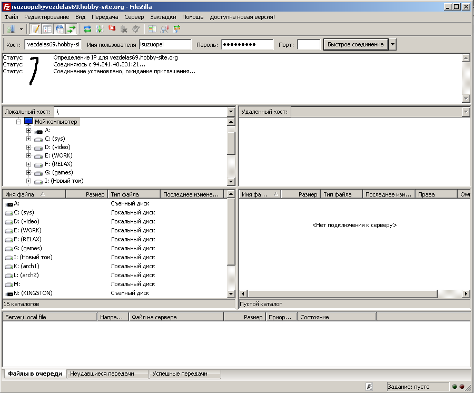
Task: Open directory comparison toolbar icon
Action: point(152,29)
